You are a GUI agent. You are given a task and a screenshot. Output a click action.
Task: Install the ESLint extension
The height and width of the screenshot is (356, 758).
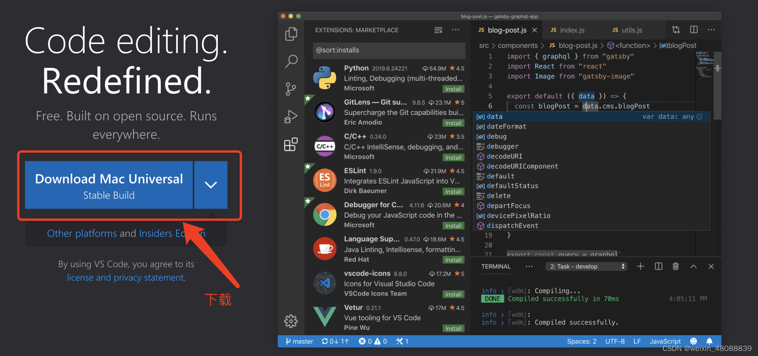pos(454,192)
